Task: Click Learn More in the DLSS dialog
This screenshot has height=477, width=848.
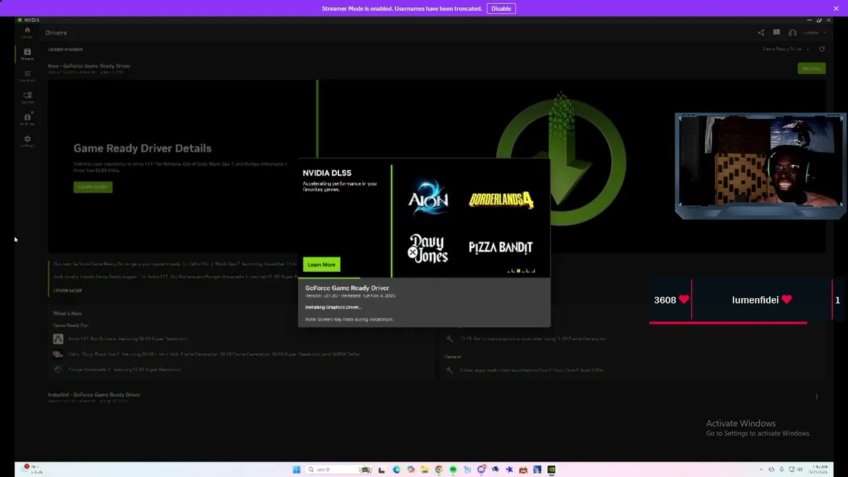Action: point(321,264)
